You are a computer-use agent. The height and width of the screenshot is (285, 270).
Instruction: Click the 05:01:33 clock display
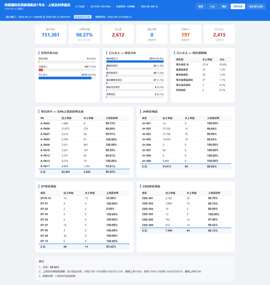[256, 6]
